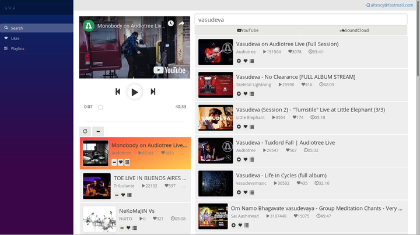Click the Monobody on Audiotree Live queue title
This screenshot has width=420, height=235.
149,145
